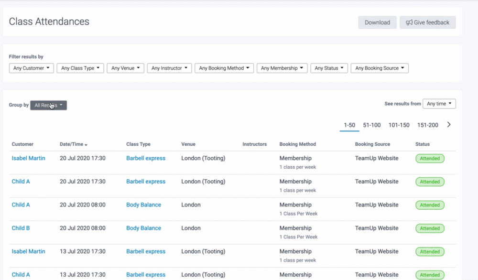This screenshot has height=280, width=478.
Task: Expand the Any Booking Method filter
Action: [x=224, y=68]
